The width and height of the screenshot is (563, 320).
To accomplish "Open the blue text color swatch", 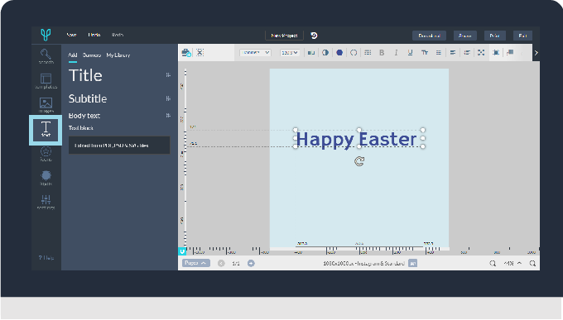I will click(339, 53).
